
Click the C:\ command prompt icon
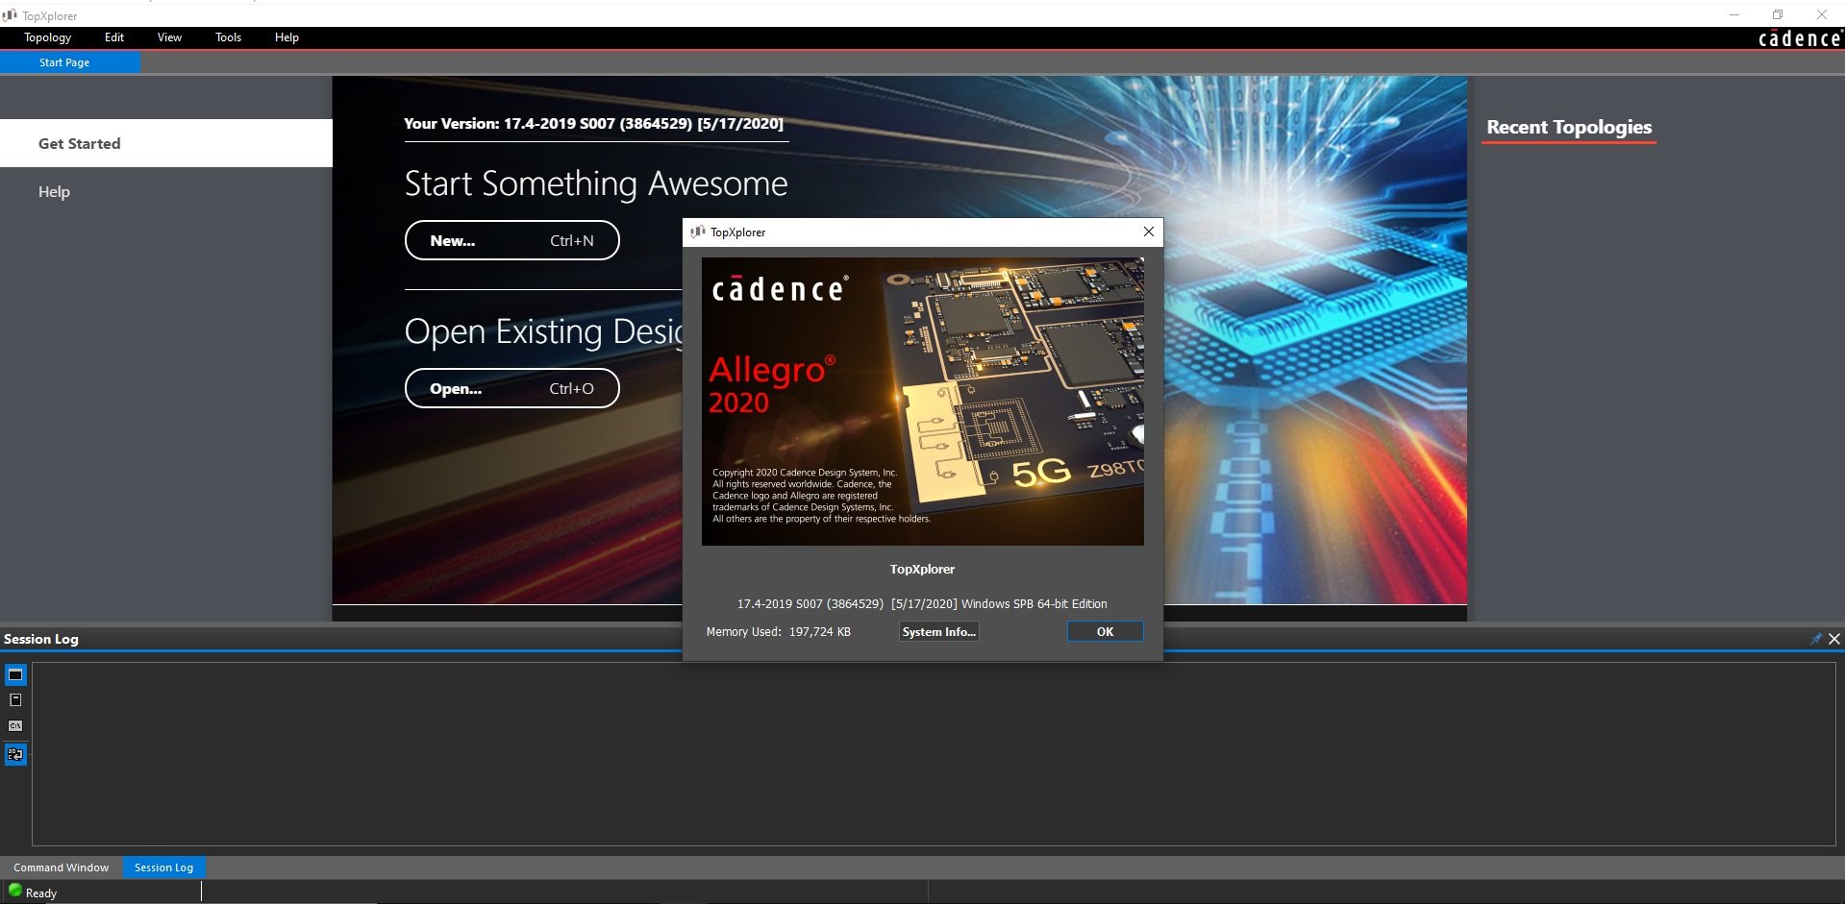pyautogui.click(x=15, y=726)
